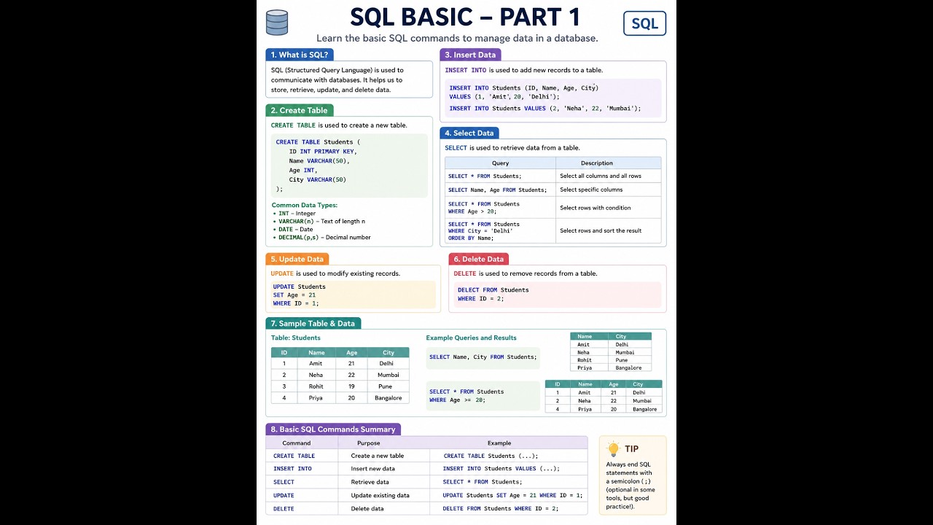Image resolution: width=933 pixels, height=525 pixels.
Task: Click the 'ID INT PRIMARY KEY,' code line
Action: click(x=323, y=152)
